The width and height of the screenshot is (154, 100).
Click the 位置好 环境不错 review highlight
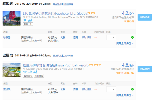pyautogui.click(x=125, y=73)
